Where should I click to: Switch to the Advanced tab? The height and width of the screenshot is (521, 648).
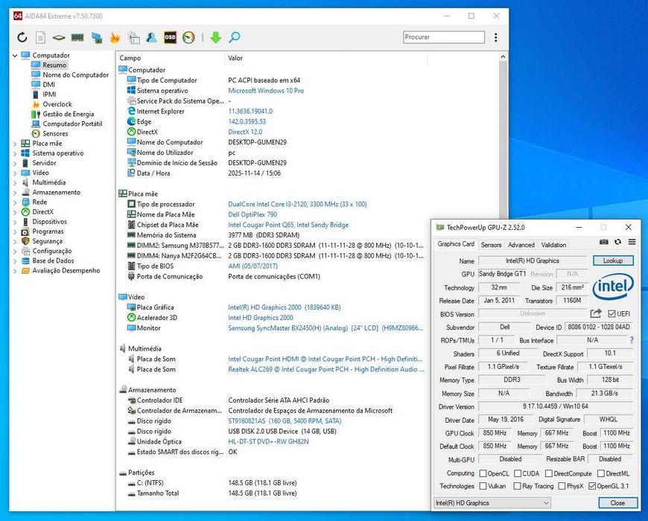click(521, 245)
